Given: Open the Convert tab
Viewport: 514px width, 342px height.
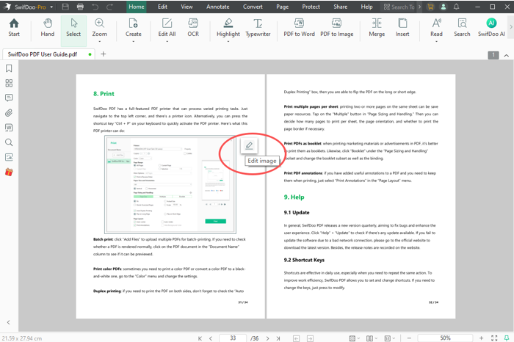Looking at the screenshot, I should tap(253, 7).
